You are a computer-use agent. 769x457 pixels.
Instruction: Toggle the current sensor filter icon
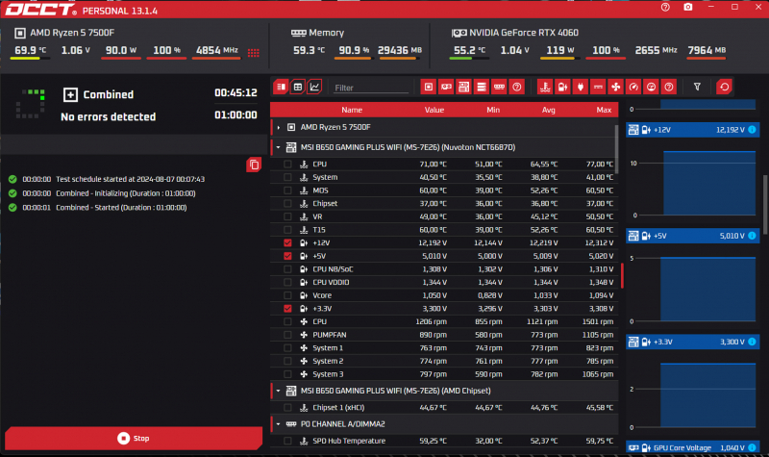pyautogui.click(x=598, y=87)
